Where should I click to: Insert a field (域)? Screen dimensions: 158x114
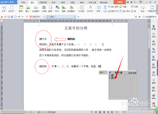pos(134,11)
